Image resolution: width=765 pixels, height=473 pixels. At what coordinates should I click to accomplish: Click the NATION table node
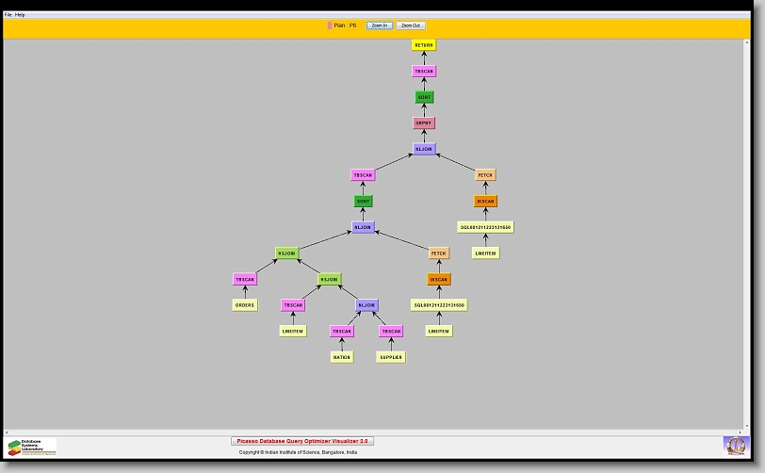click(x=341, y=357)
